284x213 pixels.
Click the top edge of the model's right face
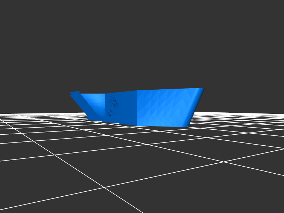point(170,89)
